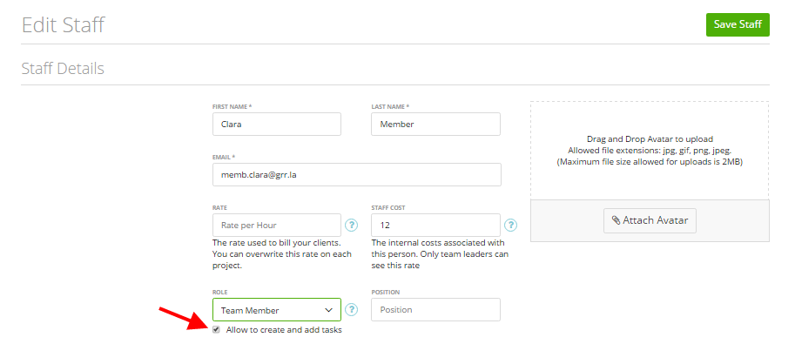Toggle Allow to create and add tasks

pos(217,330)
